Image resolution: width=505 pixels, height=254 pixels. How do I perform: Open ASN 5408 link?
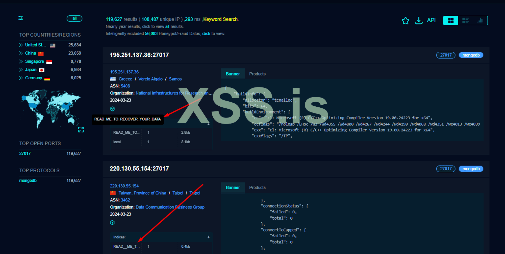(x=125, y=86)
